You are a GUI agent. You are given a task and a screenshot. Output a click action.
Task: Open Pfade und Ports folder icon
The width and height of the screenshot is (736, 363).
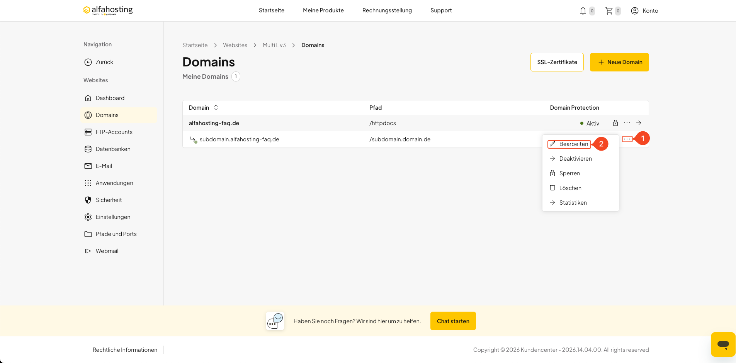click(x=88, y=234)
